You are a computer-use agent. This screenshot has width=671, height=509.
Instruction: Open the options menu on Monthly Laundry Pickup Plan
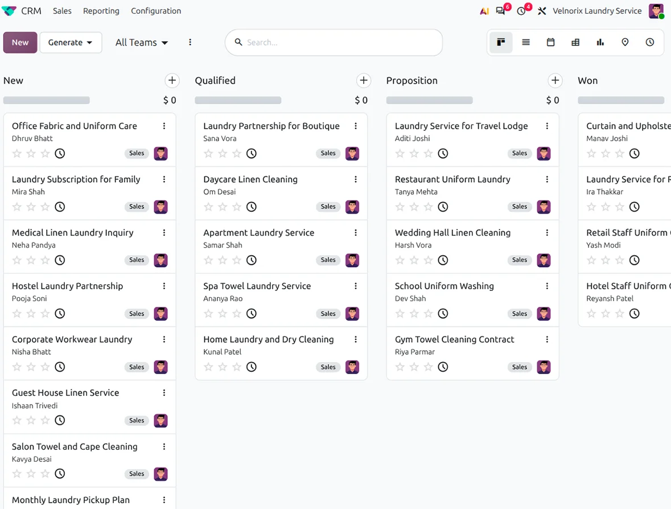click(164, 500)
